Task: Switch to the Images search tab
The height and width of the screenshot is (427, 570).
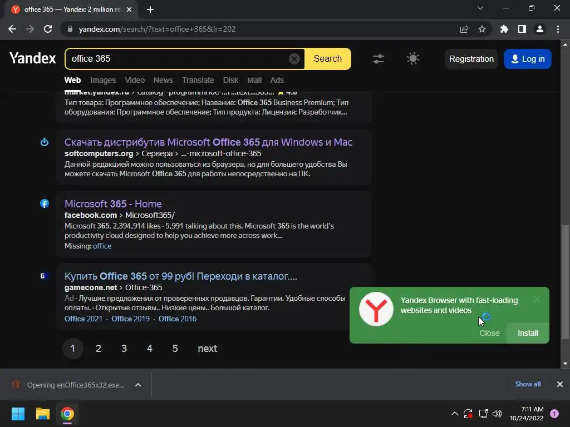Action: 103,80
